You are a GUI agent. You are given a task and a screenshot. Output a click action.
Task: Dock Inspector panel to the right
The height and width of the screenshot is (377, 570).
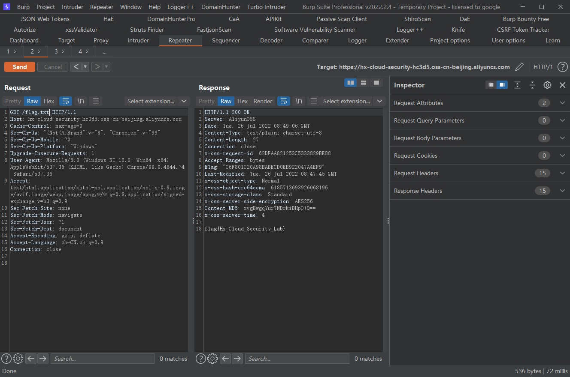point(502,85)
